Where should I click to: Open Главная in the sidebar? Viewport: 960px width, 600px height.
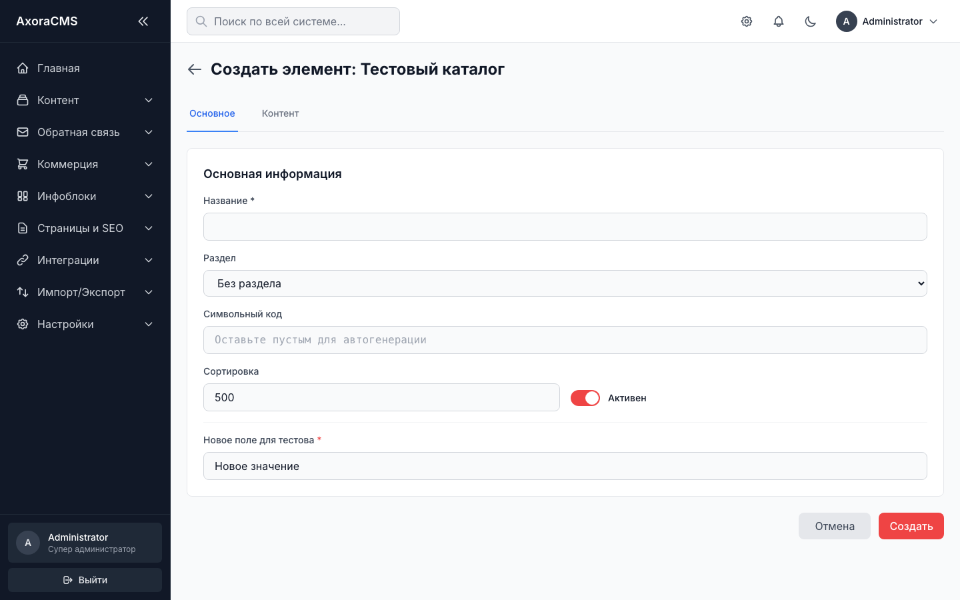(x=85, y=68)
